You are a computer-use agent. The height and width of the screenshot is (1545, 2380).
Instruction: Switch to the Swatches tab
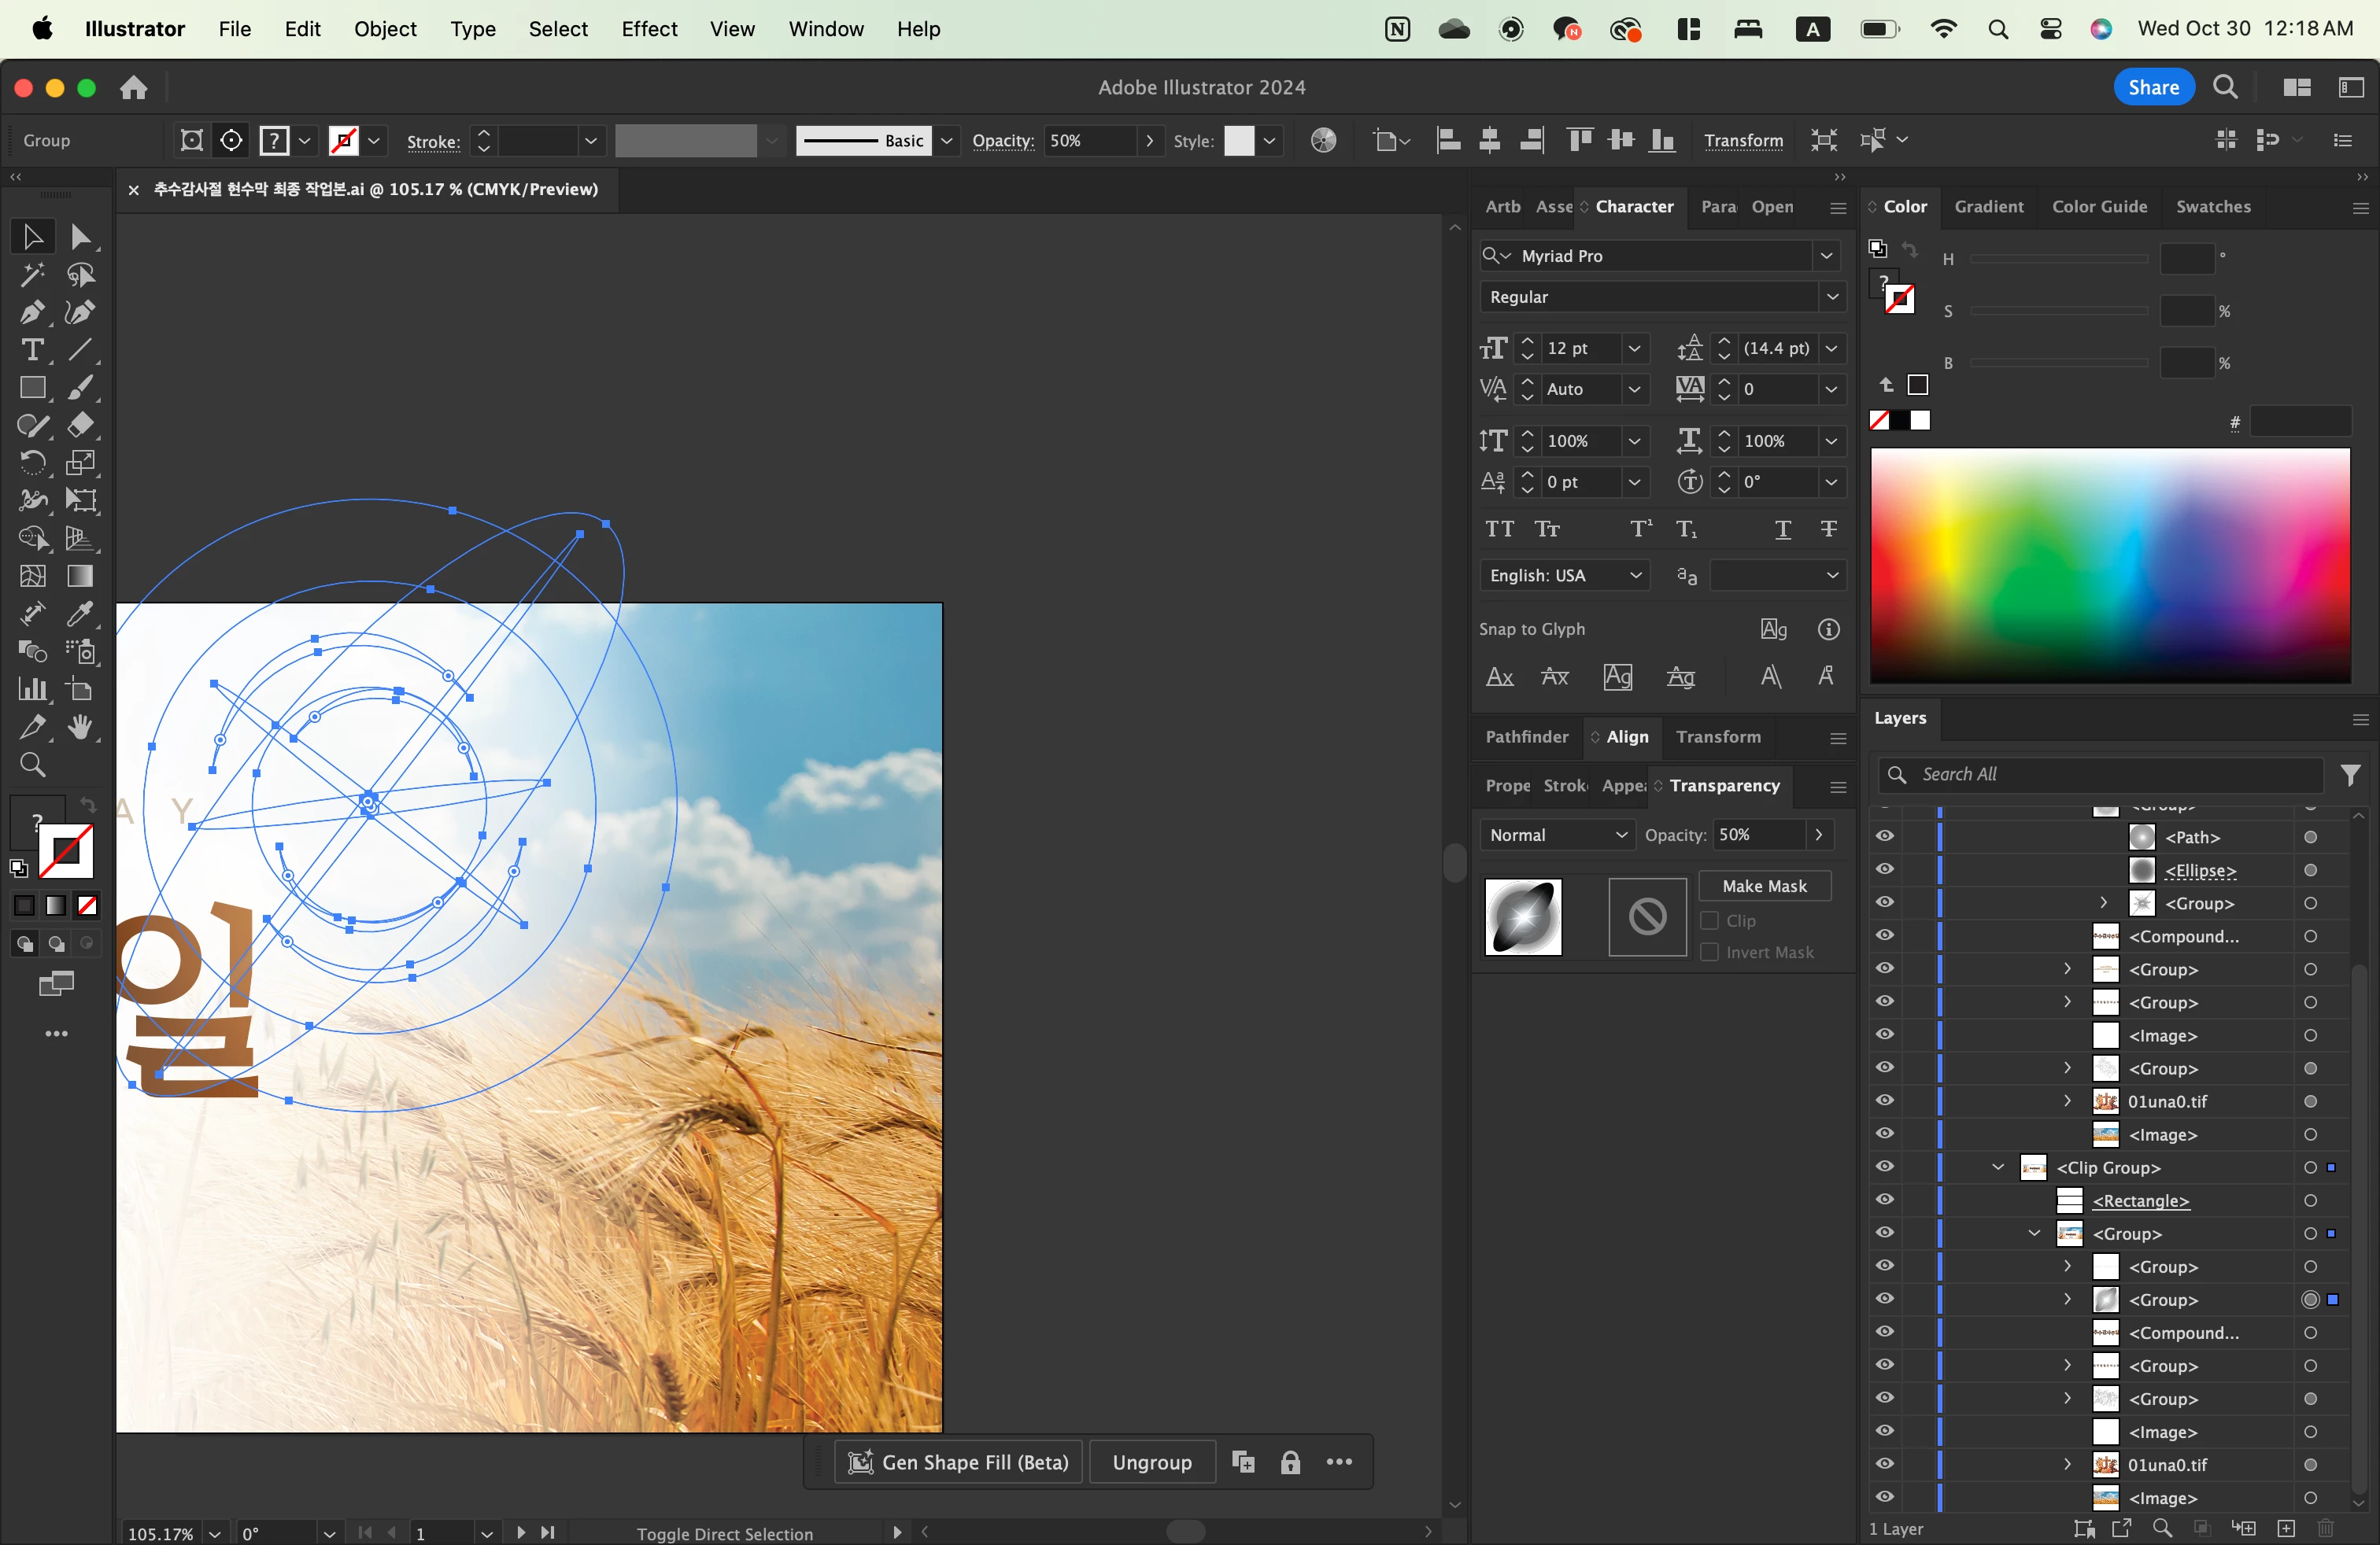point(2212,207)
